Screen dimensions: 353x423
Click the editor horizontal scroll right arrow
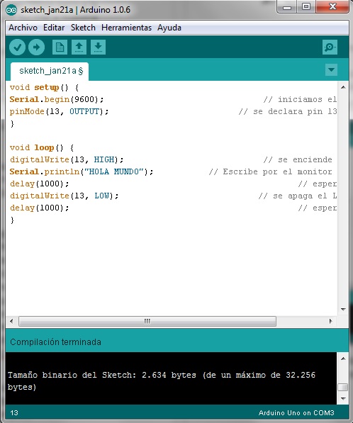click(x=331, y=321)
